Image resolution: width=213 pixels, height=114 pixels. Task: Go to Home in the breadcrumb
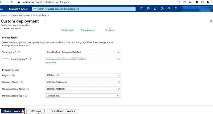pyautogui.click(x=4, y=15)
